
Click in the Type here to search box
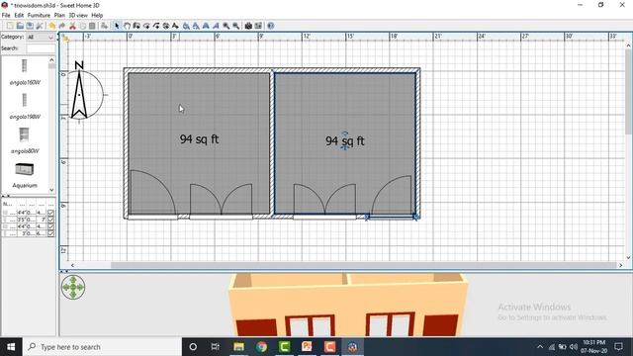[102, 347]
